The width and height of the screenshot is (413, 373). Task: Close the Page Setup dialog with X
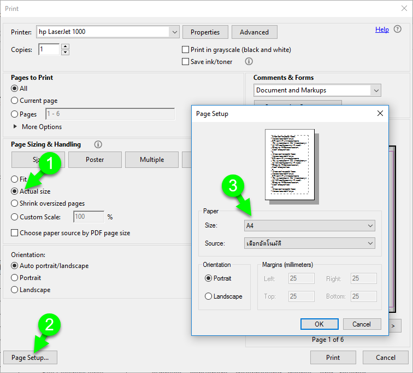(x=380, y=114)
